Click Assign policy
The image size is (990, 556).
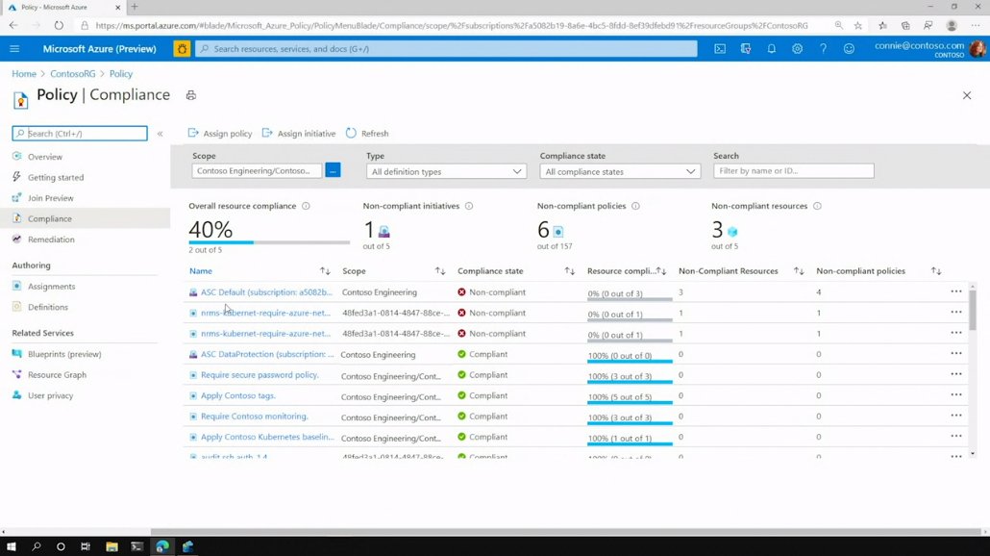[220, 134]
